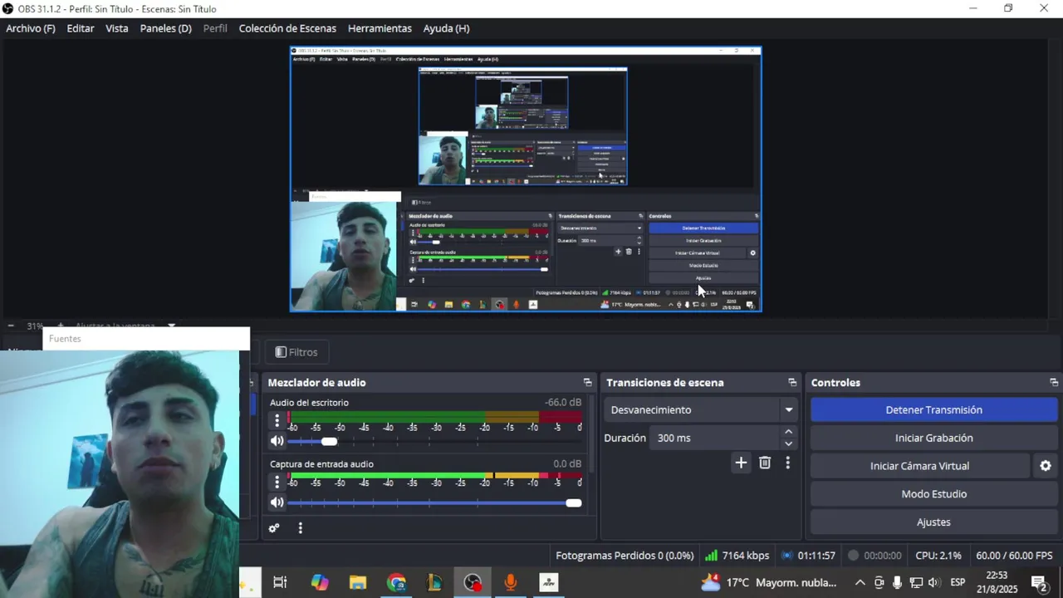The image size is (1063, 598).
Task: Decrease the Duración value with down arrow
Action: click(789, 444)
